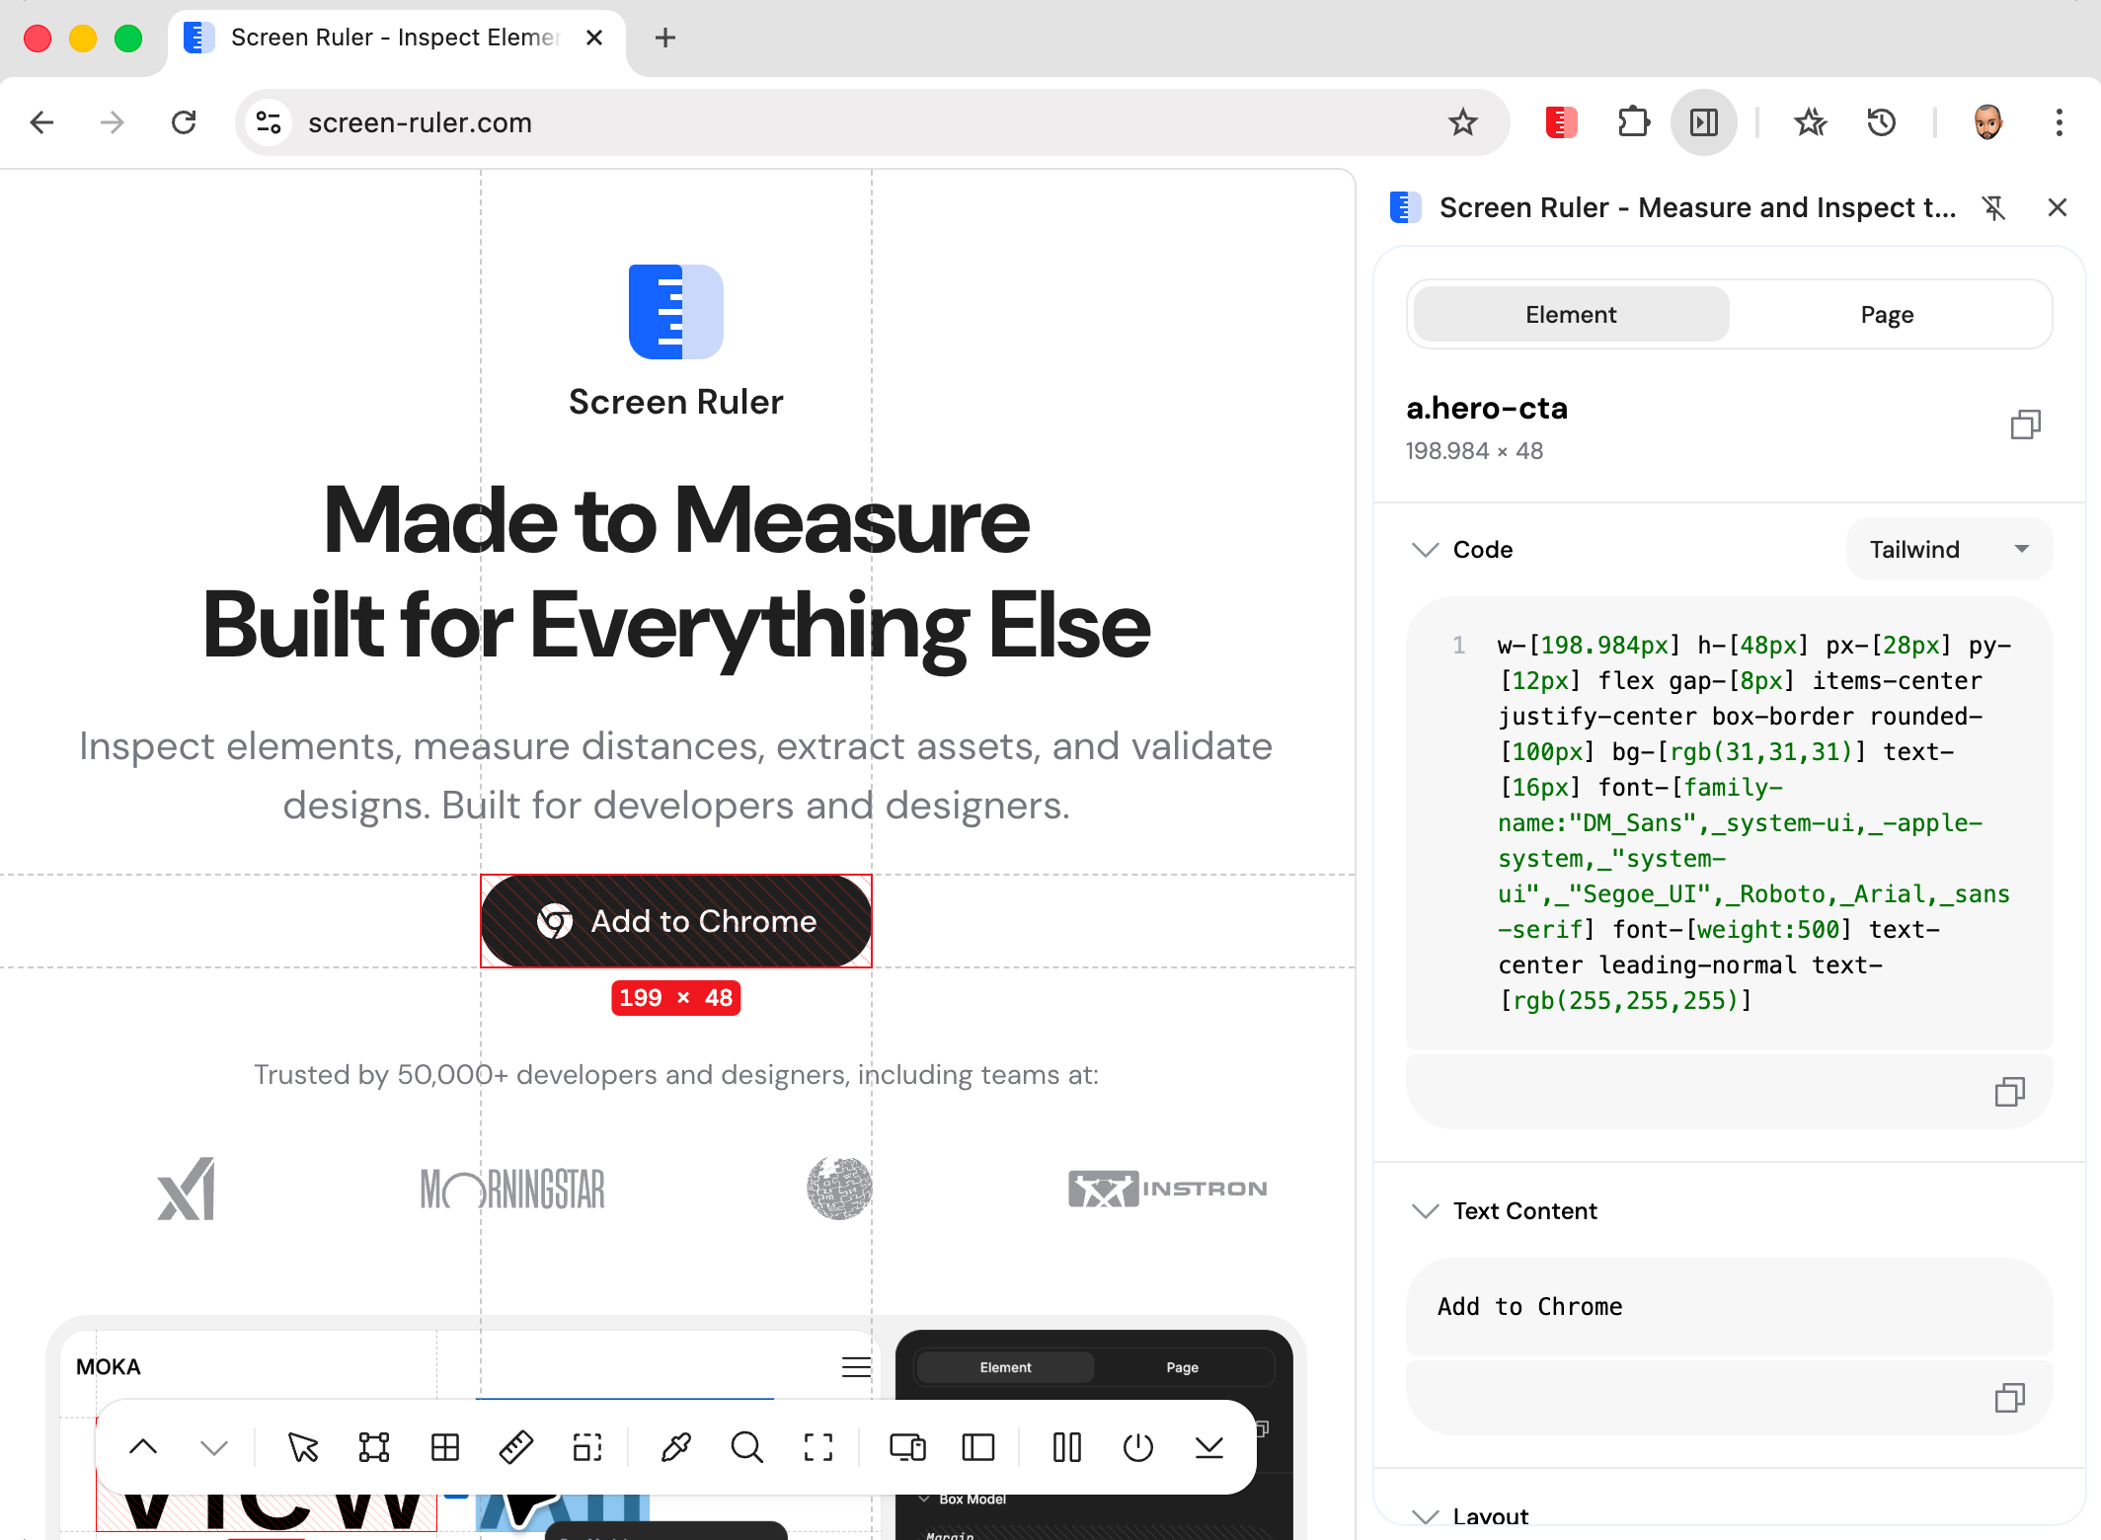Click the pause icon in floating toolbar
The height and width of the screenshot is (1540, 2101).
[1067, 1447]
